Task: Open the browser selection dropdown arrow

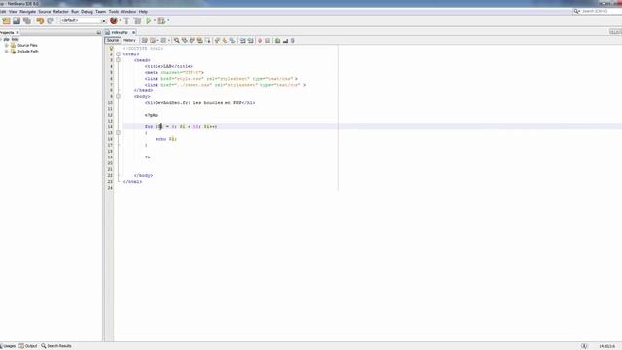Action: [120, 20]
